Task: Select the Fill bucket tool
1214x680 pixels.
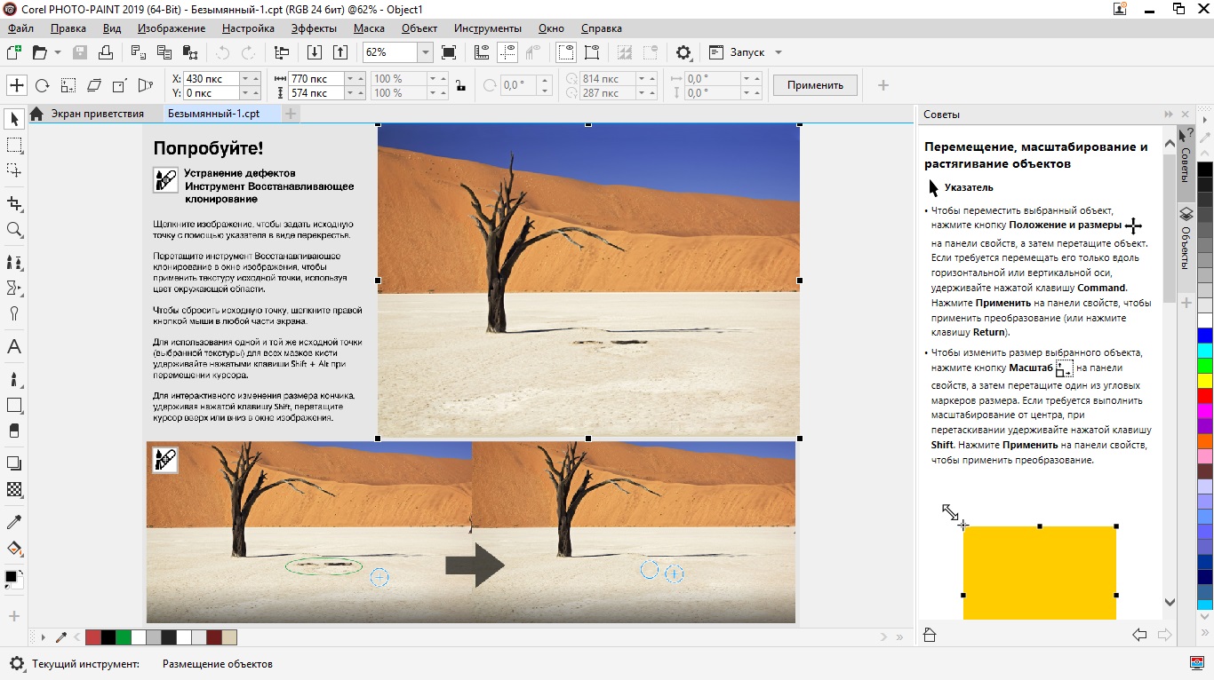Action: click(14, 548)
